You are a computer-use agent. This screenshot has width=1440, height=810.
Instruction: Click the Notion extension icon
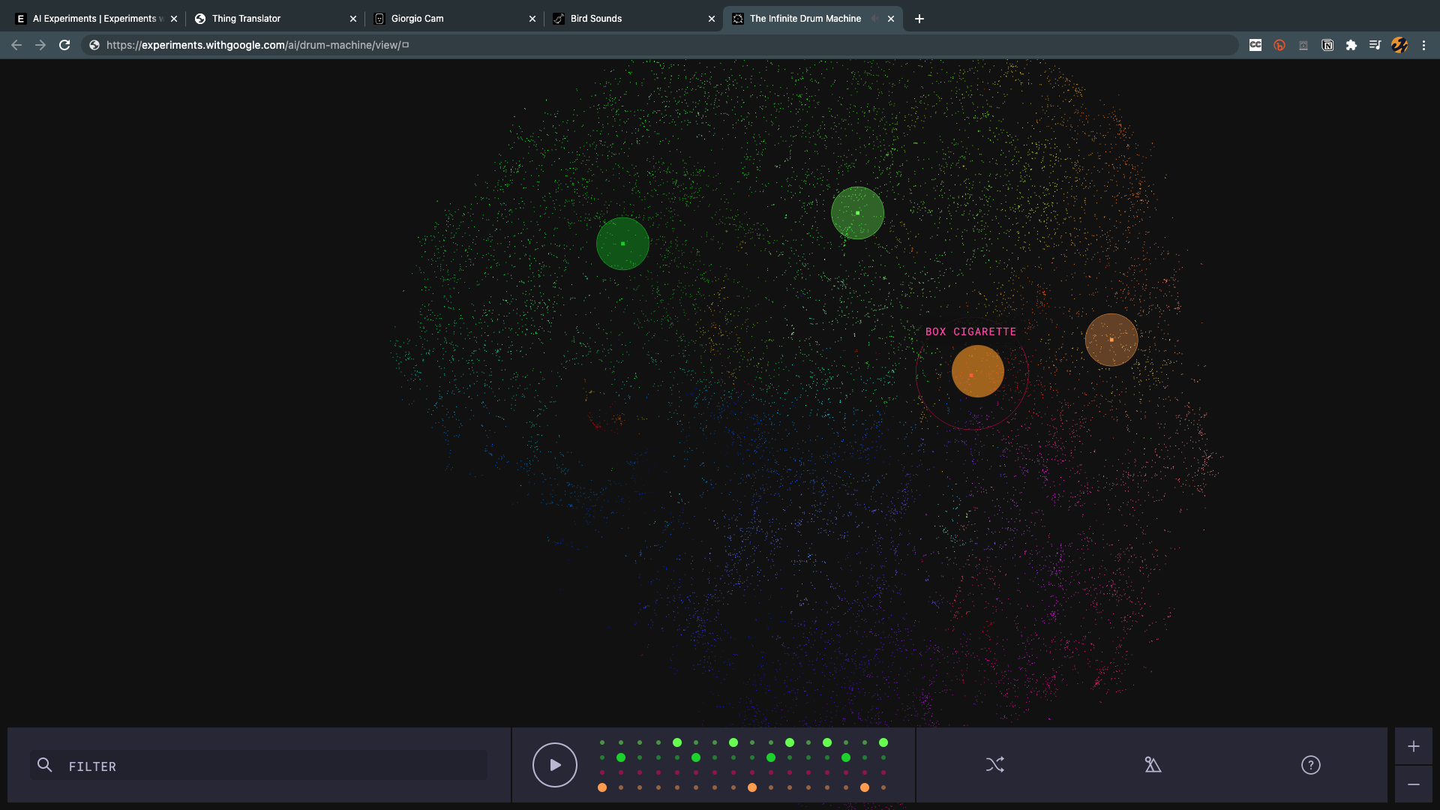pyautogui.click(x=1327, y=45)
